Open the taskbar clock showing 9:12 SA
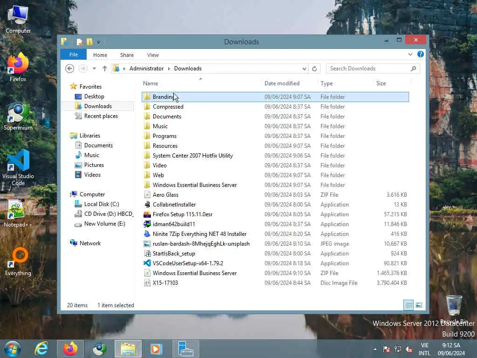 pos(451,349)
